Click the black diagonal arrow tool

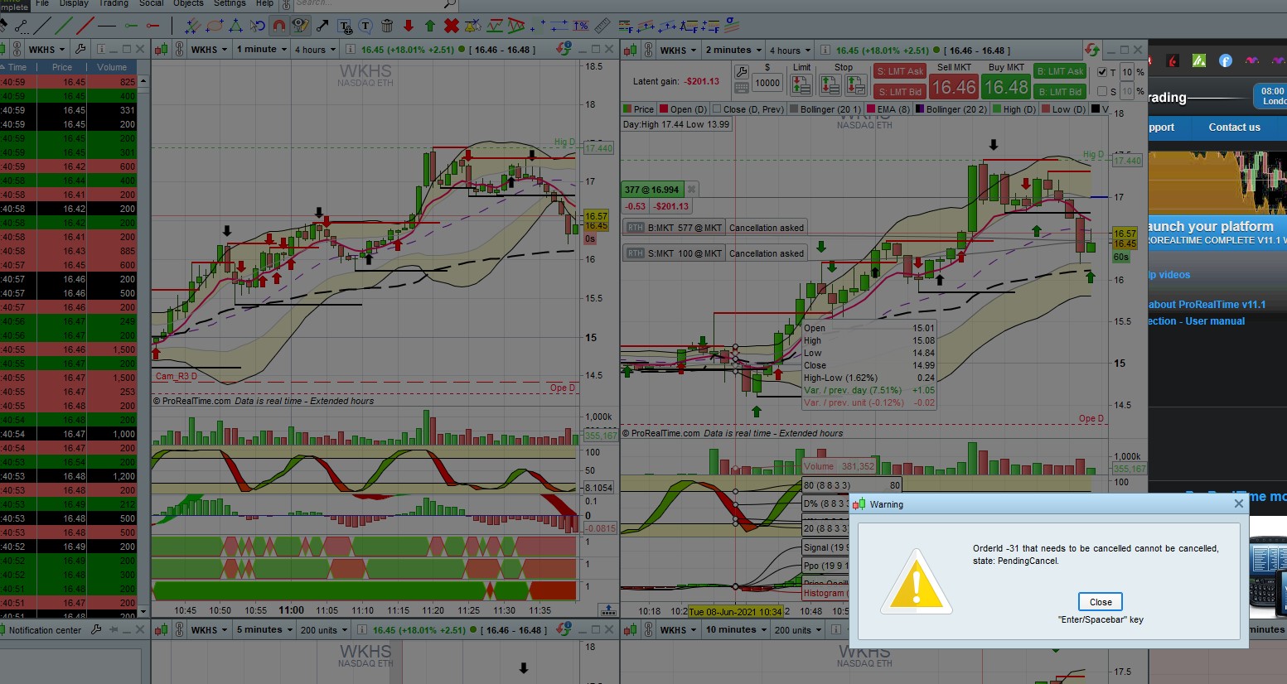[x=322, y=26]
